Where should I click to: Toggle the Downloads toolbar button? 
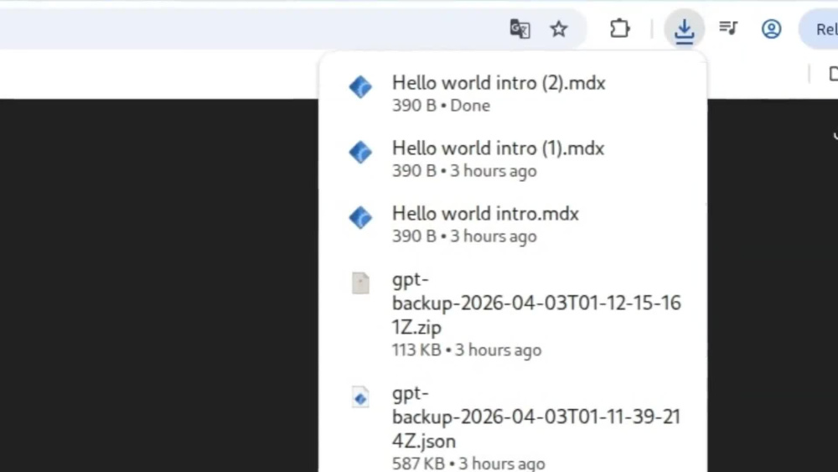click(x=684, y=29)
